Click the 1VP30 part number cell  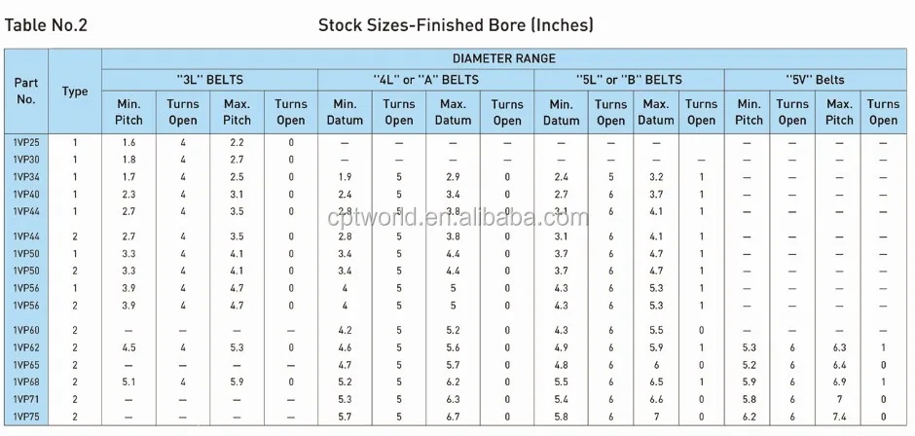point(26,159)
